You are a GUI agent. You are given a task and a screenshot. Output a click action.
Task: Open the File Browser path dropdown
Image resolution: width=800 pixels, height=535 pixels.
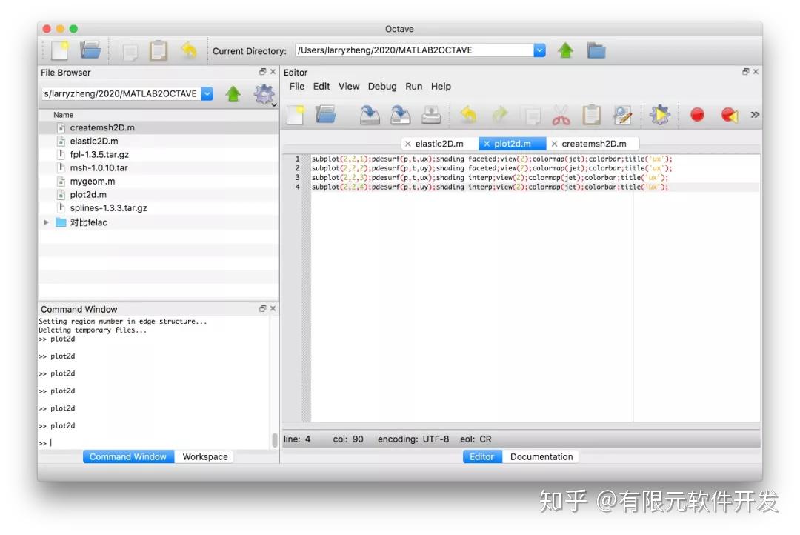tap(207, 93)
